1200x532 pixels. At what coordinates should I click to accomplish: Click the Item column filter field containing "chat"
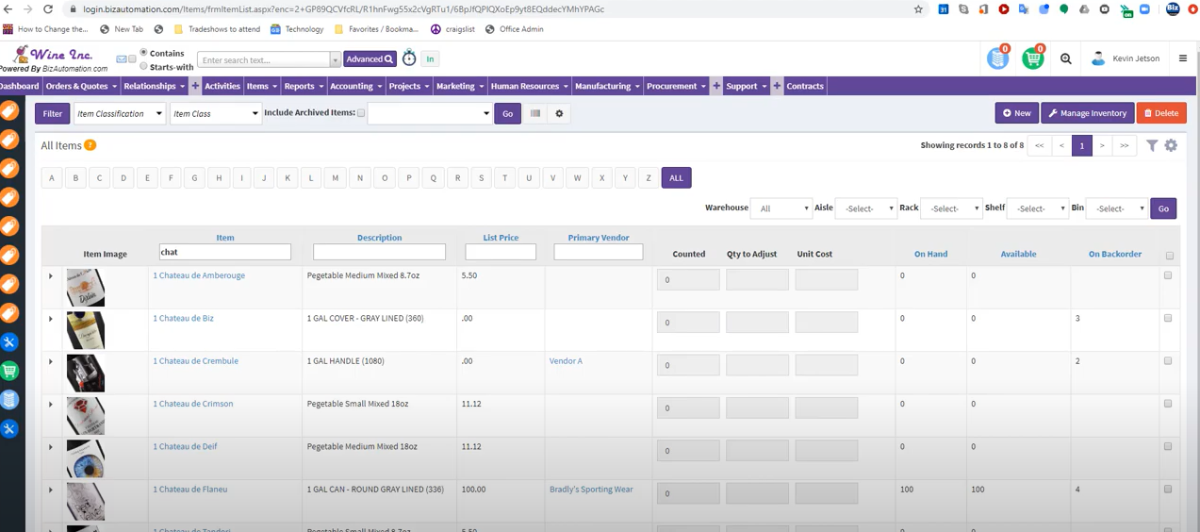pyautogui.click(x=225, y=252)
